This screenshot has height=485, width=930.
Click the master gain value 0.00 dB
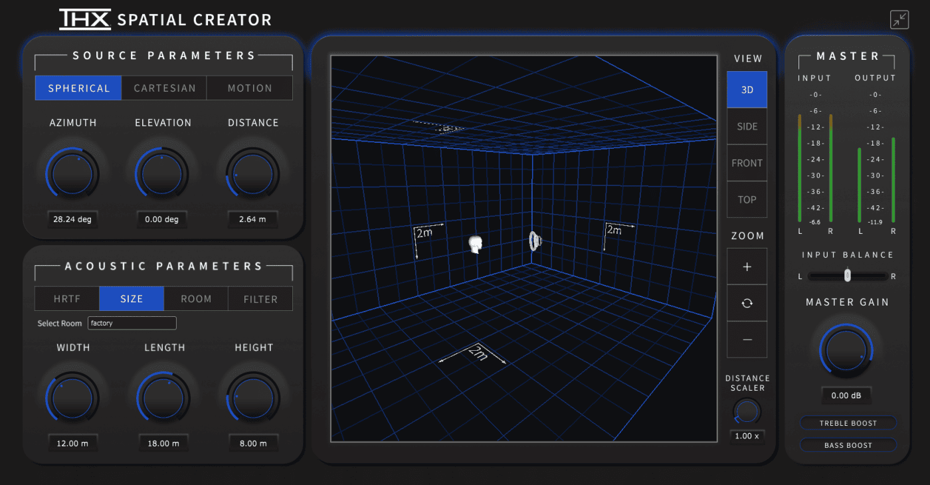click(846, 395)
